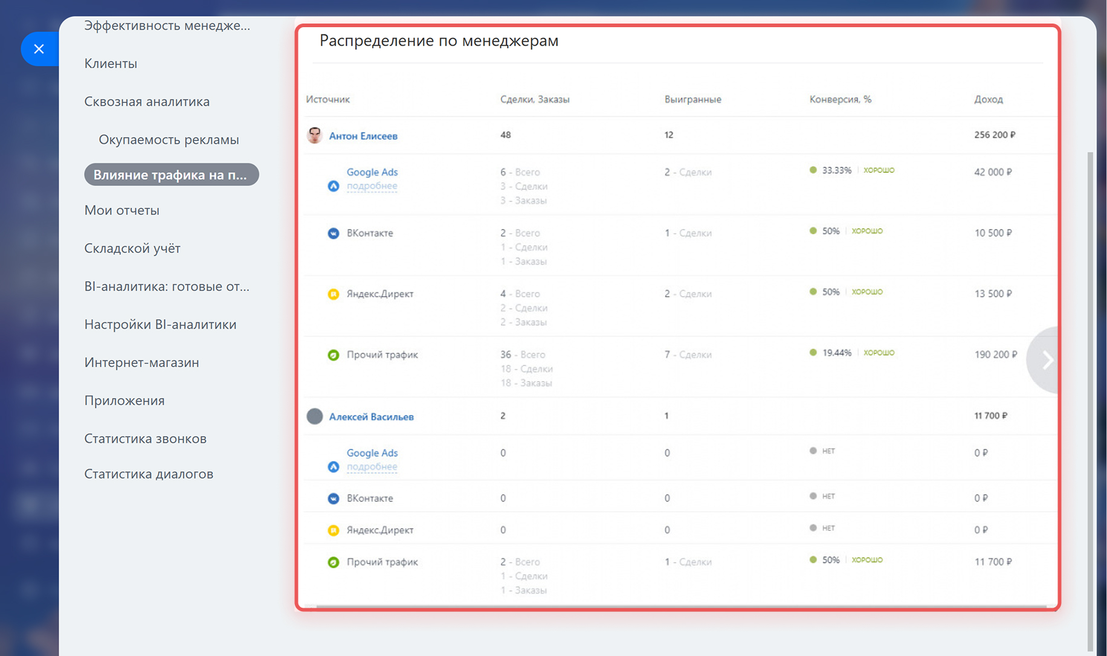Screen dimensions: 1107x656
Task: Go to next slide with right arrow
Action: pyautogui.click(x=1044, y=360)
